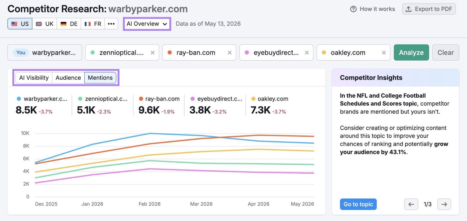Screen dimensions: 467x221
Task: Remove eyebuydirect competitor with its X
Action: click(x=307, y=53)
